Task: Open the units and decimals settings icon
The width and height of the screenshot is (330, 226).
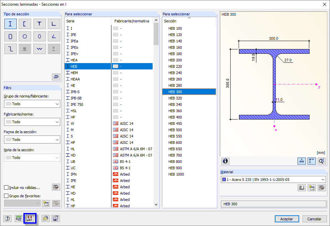Action: tap(19, 219)
